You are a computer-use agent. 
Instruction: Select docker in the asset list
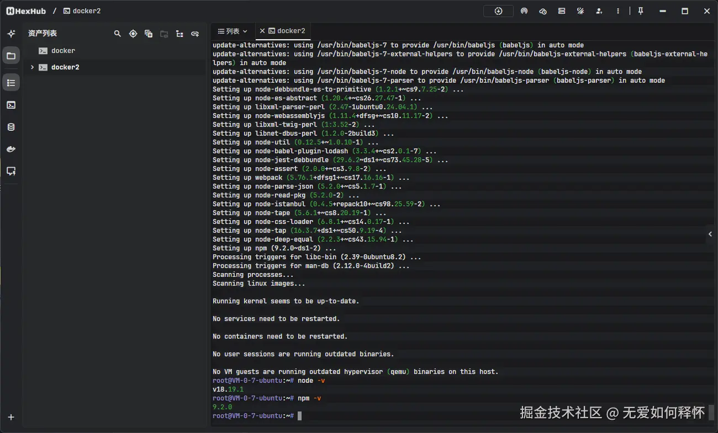coord(114,51)
